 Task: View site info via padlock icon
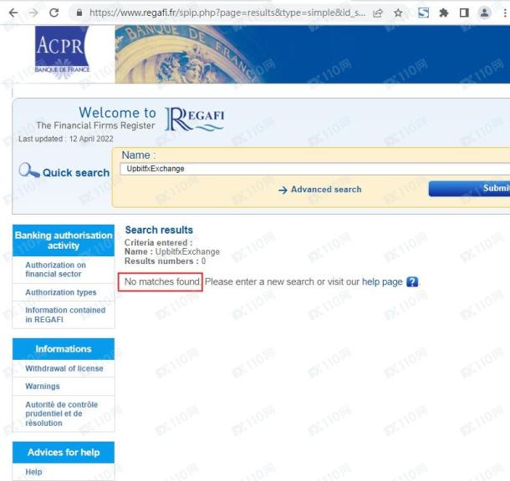pyautogui.click(x=79, y=13)
